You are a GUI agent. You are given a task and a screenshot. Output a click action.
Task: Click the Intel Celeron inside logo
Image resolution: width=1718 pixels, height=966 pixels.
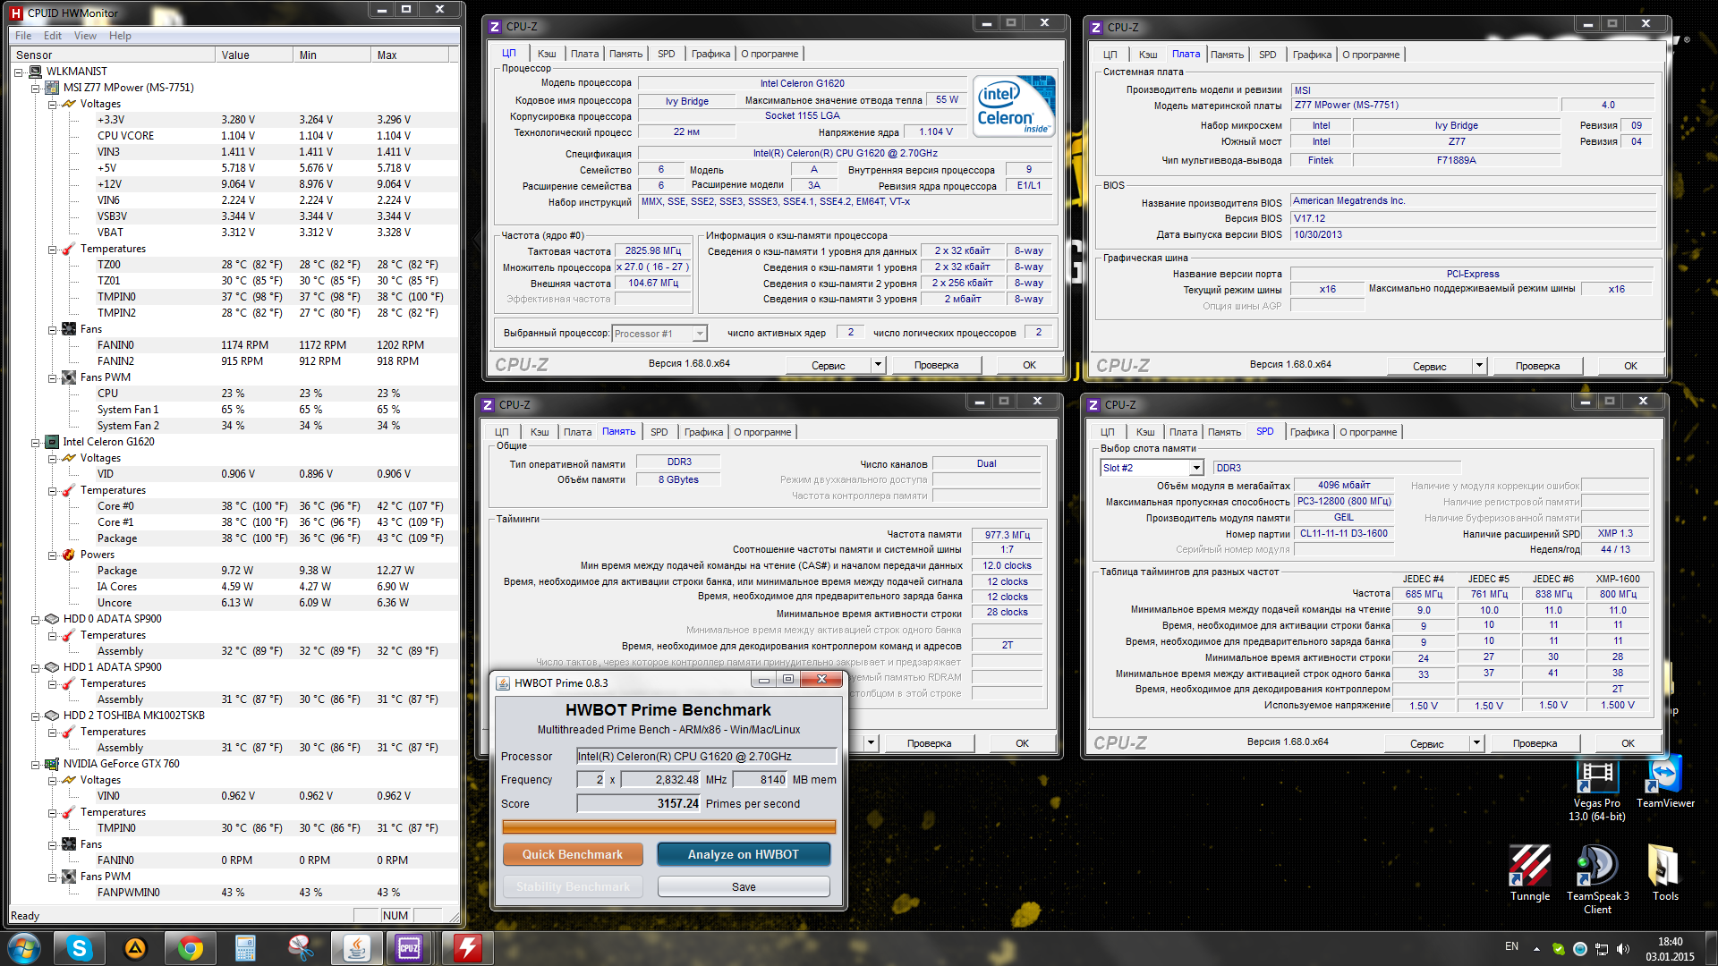1014,106
